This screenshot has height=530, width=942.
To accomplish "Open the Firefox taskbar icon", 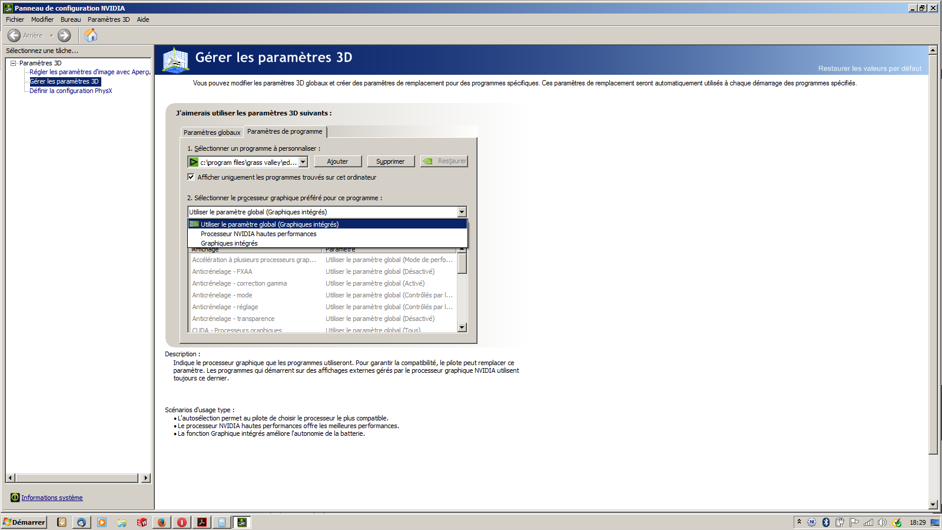I will point(161,522).
